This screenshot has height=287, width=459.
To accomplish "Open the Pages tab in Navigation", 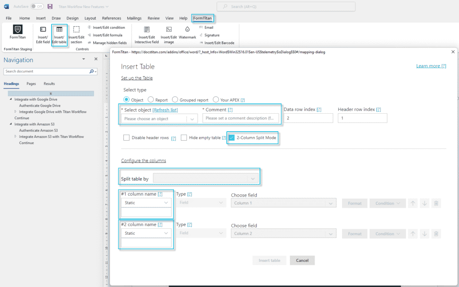I will tap(31, 84).
